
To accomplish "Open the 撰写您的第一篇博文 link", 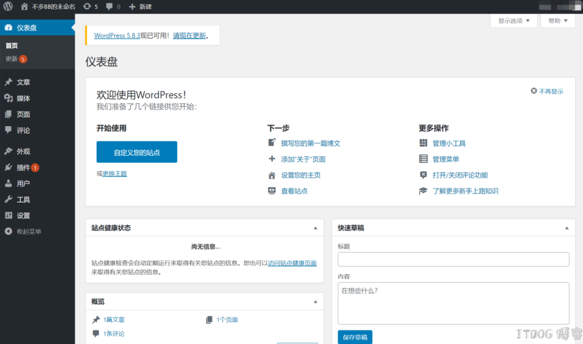I will point(311,143).
